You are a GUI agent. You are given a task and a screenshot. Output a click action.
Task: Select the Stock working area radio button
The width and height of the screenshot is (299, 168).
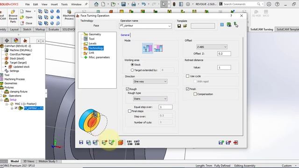[132, 64]
